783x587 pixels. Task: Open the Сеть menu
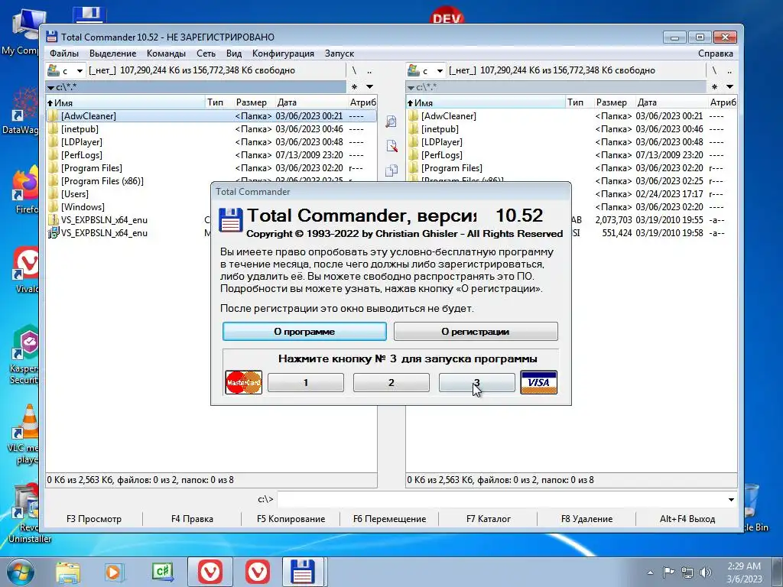(x=206, y=54)
